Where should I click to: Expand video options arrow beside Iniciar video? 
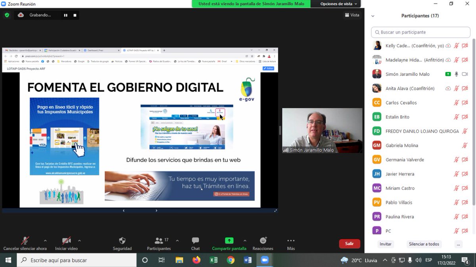(79, 240)
